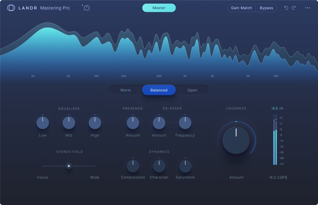Click the large Loudness Amount knob

[236, 140]
